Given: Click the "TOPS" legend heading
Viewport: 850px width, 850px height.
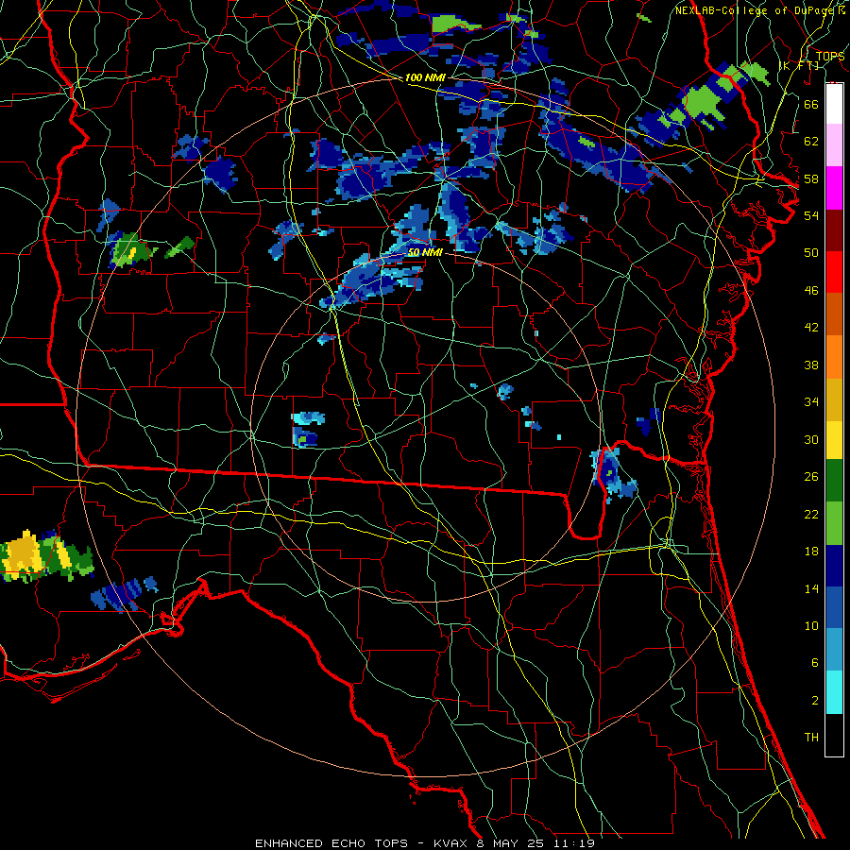Looking at the screenshot, I should pos(830,57).
